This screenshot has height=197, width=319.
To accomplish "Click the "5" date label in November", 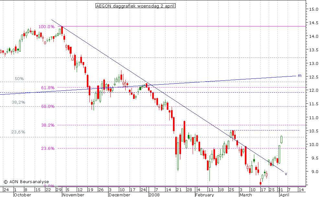I will point(68,190).
